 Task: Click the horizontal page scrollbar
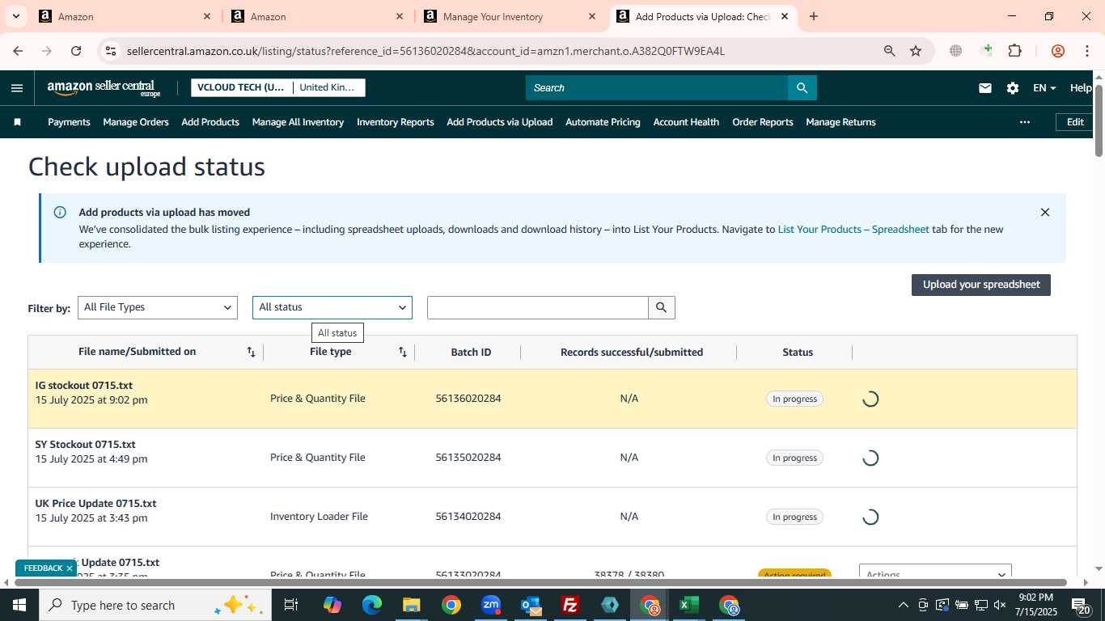(540, 582)
